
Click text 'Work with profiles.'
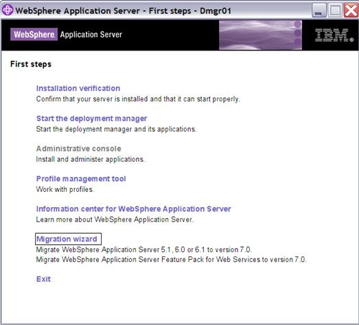[x=65, y=189]
